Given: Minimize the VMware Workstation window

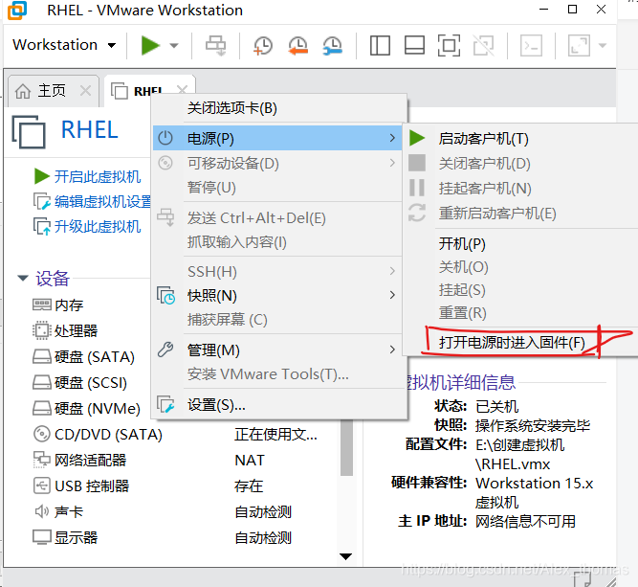Looking at the screenshot, I should coord(543,9).
